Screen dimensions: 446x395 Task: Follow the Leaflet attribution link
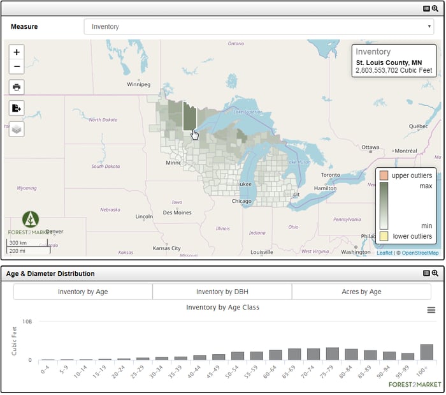tap(384, 253)
